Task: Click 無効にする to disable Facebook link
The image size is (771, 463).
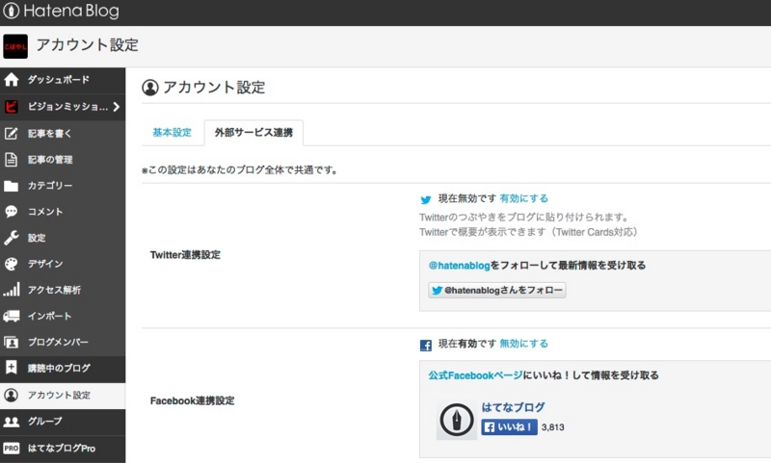Action: [524, 344]
